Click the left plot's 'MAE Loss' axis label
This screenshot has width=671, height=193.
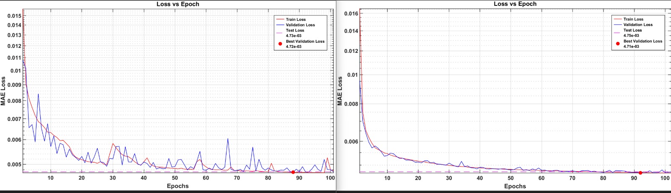point(3,91)
